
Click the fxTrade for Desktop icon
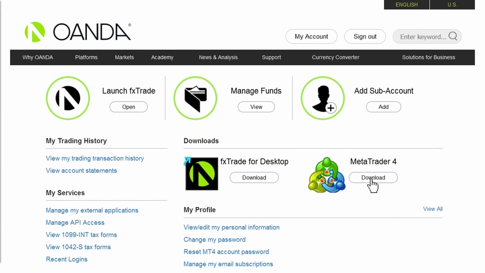(201, 174)
